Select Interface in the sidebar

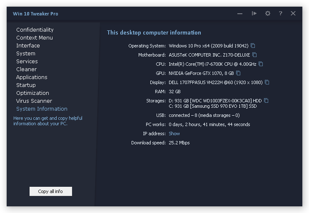(x=28, y=45)
